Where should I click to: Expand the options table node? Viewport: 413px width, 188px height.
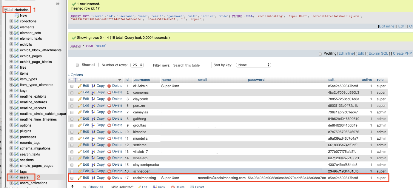tap(11, 125)
